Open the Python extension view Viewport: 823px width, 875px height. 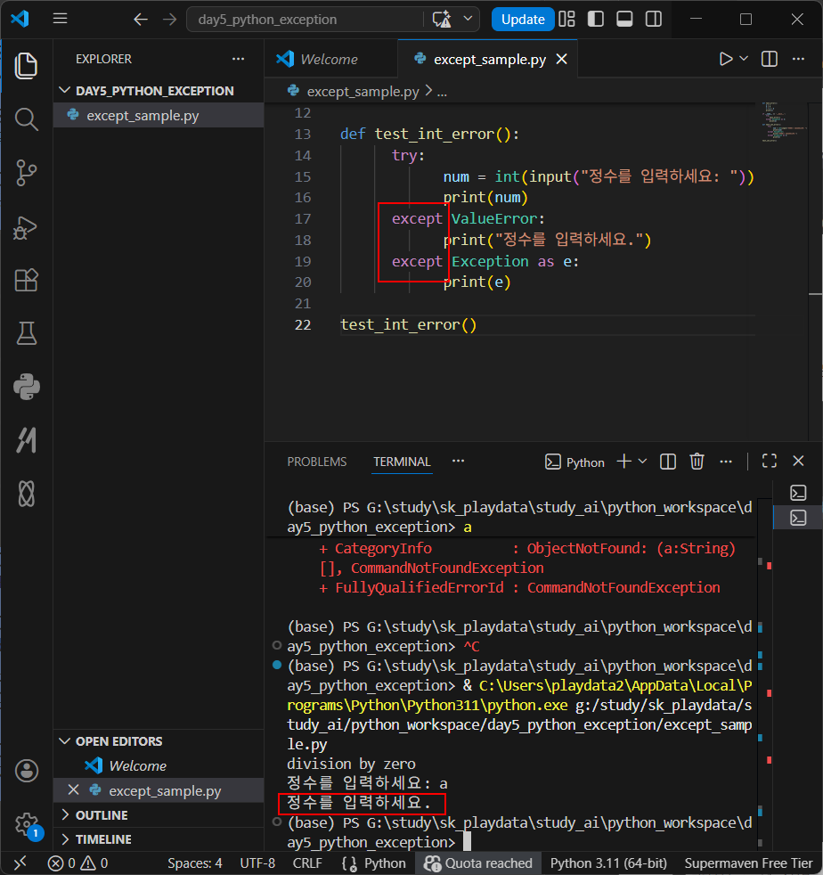point(26,387)
